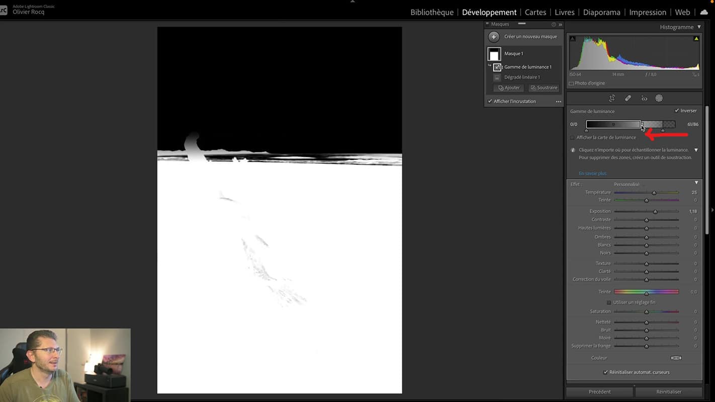Click the mask preview image
Viewport: 715px width, 402px height.
pos(280,210)
